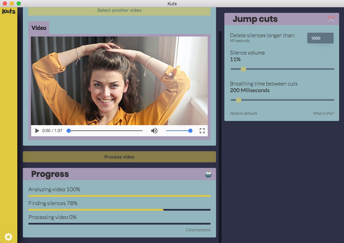Click the 0:00 / 1:37 time display
This screenshot has height=243, width=344.
52,131
